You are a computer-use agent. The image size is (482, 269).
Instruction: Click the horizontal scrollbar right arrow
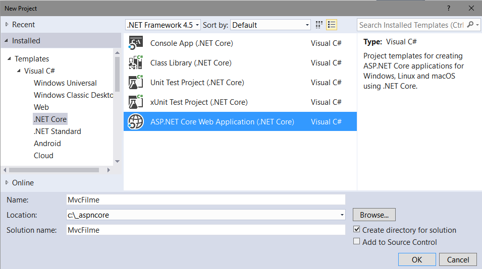point(109,170)
